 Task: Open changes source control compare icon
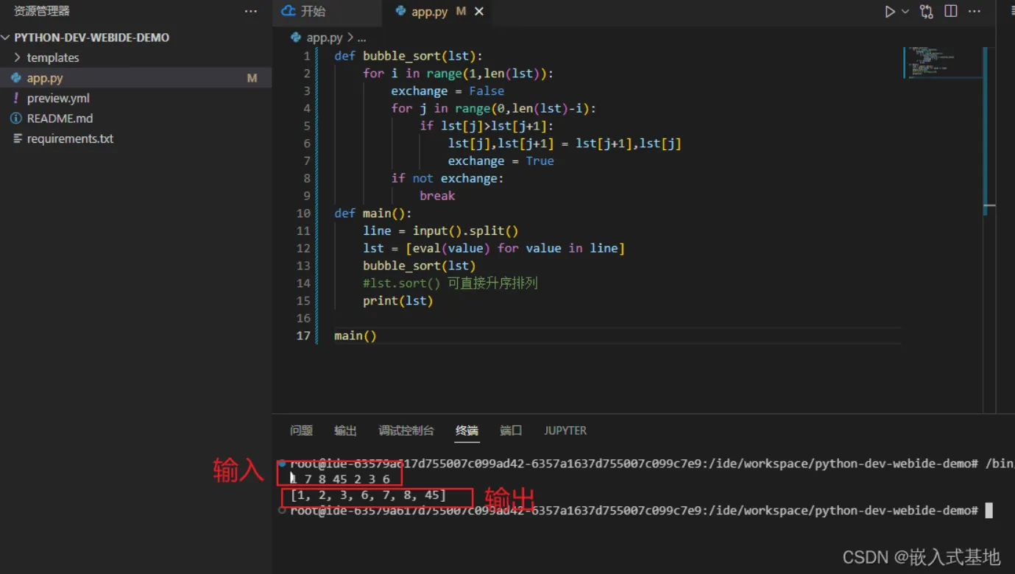click(x=927, y=12)
